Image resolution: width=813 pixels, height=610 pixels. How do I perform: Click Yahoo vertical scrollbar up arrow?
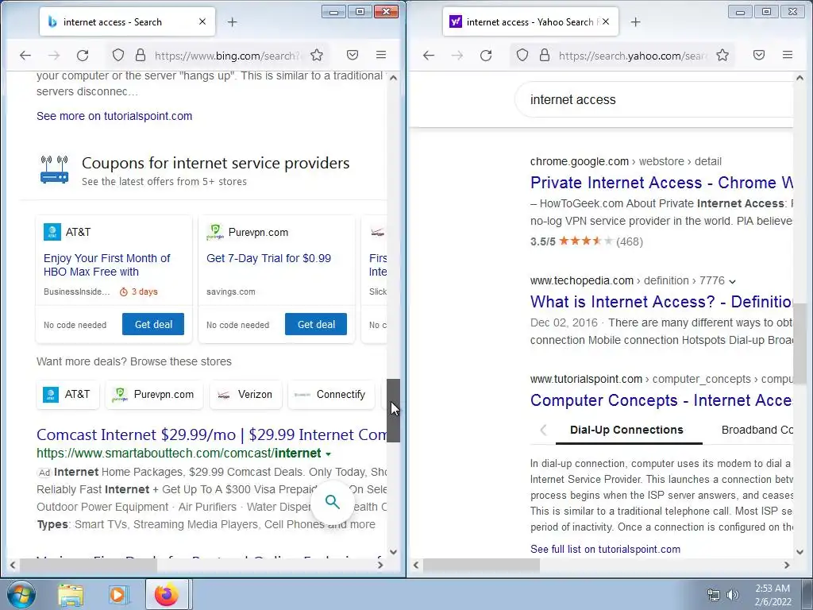[x=800, y=78]
